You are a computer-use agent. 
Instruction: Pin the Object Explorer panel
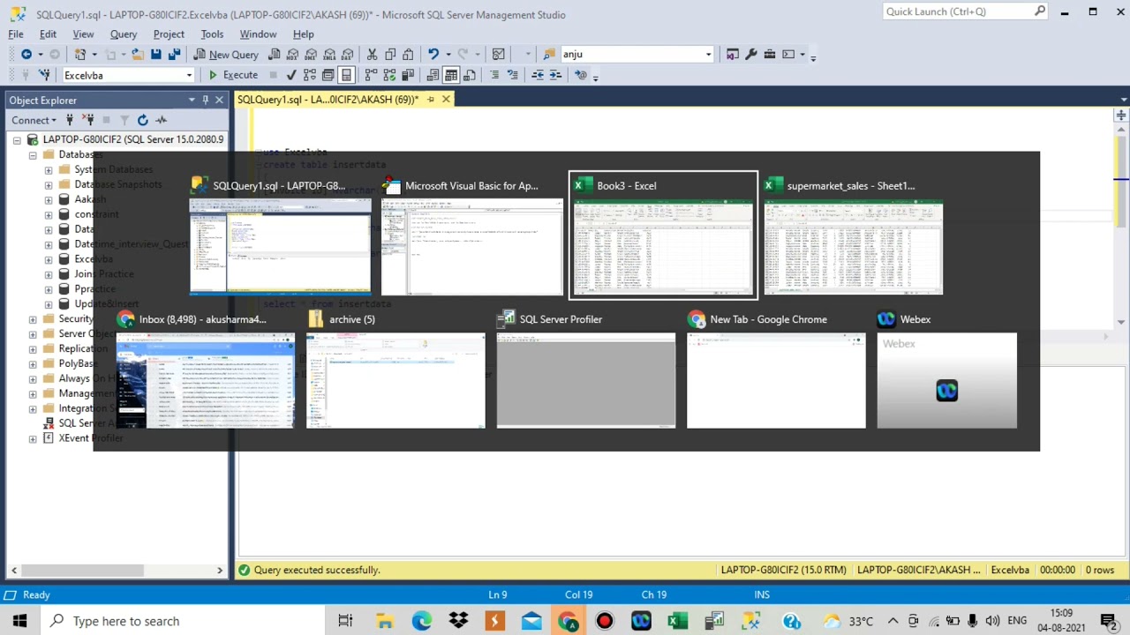(x=205, y=100)
